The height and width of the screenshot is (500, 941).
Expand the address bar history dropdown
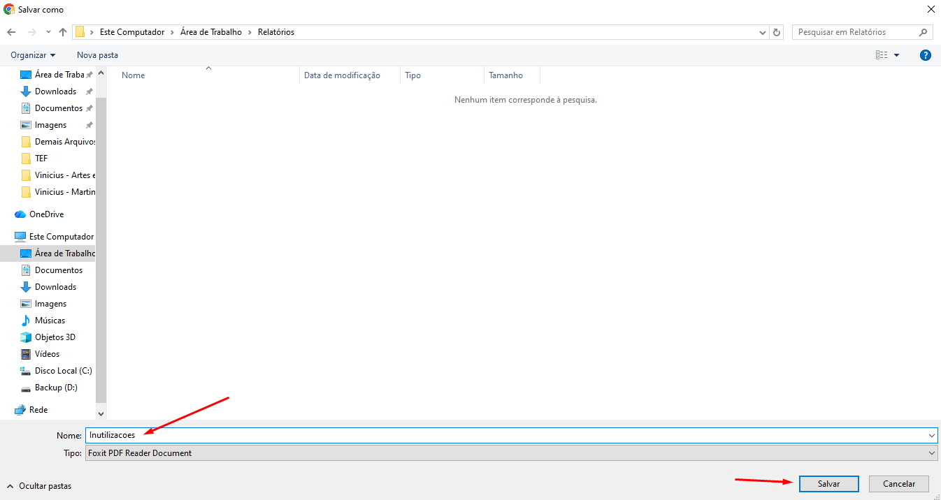[x=763, y=32]
